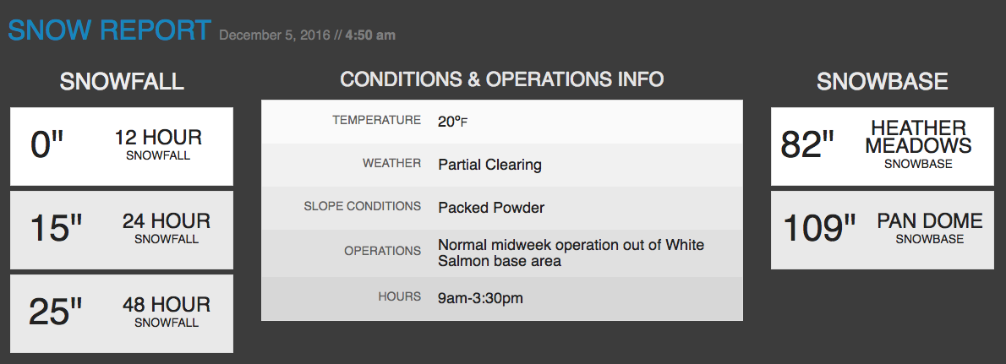Click the SNOWBASE column heading
1006x364 pixels.
coord(883,81)
